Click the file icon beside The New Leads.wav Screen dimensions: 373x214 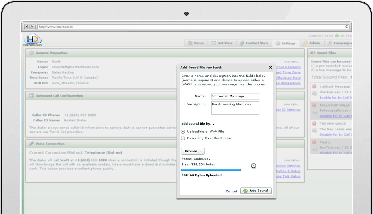tap(314, 131)
